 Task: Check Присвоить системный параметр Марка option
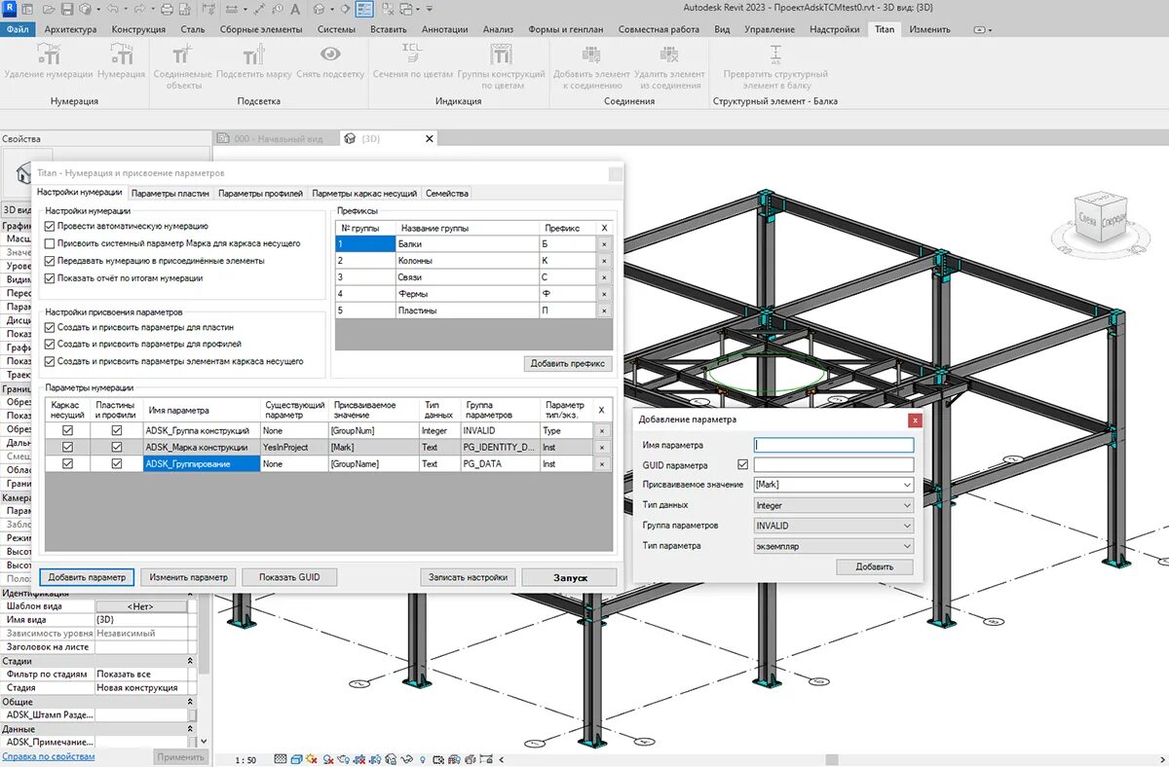point(50,243)
